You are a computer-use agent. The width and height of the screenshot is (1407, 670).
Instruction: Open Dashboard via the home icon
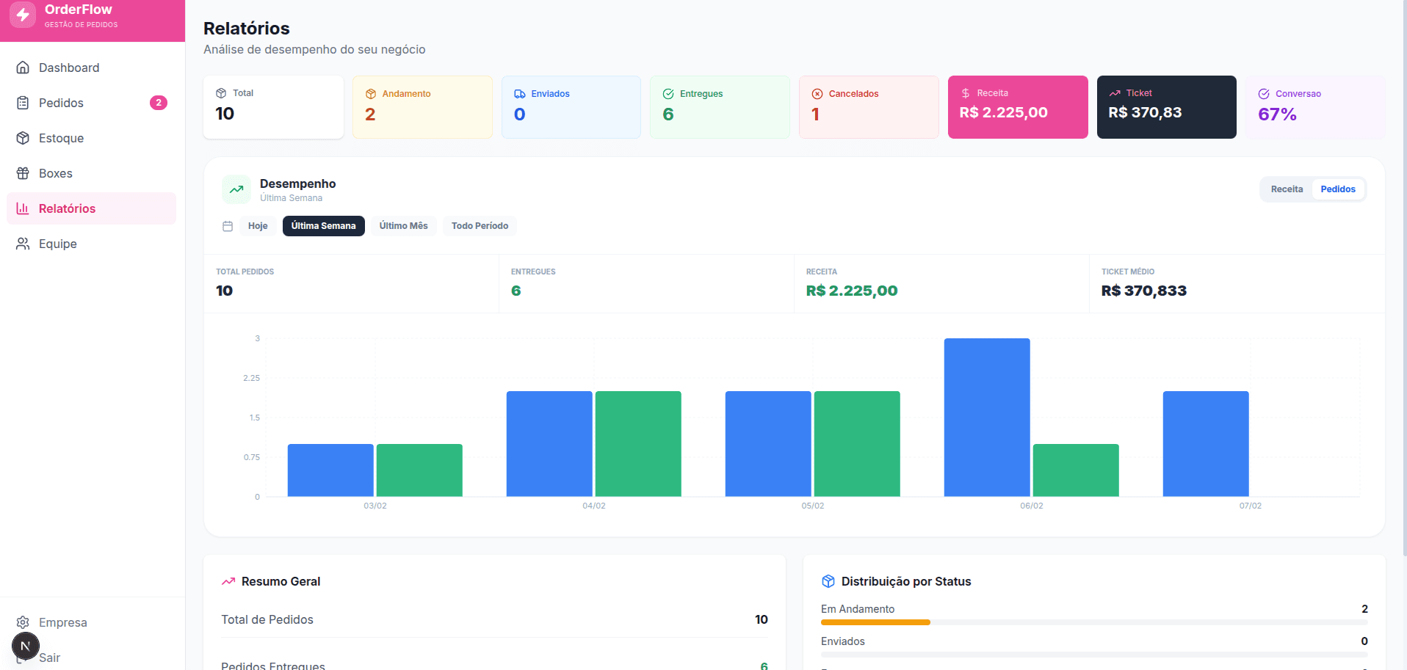pos(23,68)
